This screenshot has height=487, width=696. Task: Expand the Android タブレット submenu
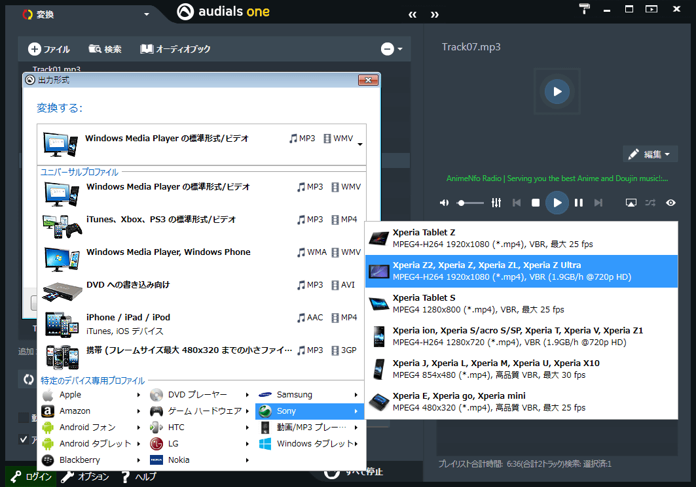coord(92,444)
